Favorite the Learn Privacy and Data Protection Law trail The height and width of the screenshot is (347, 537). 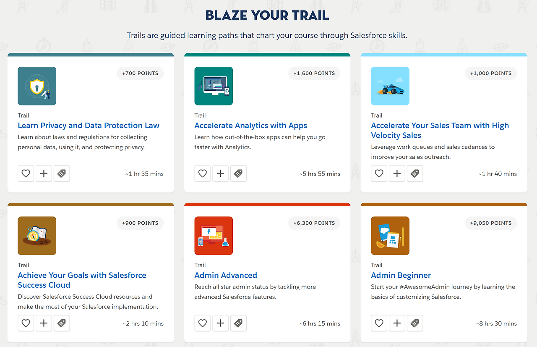(26, 173)
